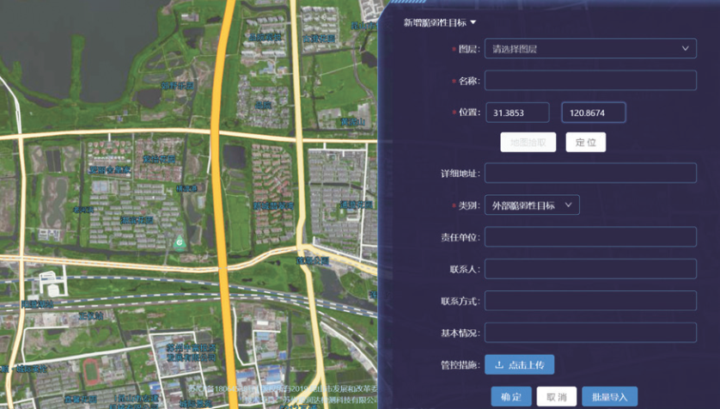Click the 详细地址 detailed address field

pyautogui.click(x=589, y=174)
